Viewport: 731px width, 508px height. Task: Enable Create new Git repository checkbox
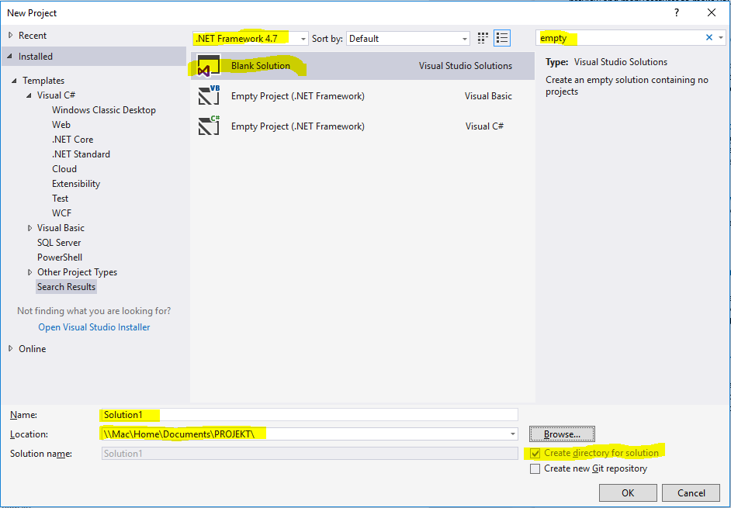point(535,468)
